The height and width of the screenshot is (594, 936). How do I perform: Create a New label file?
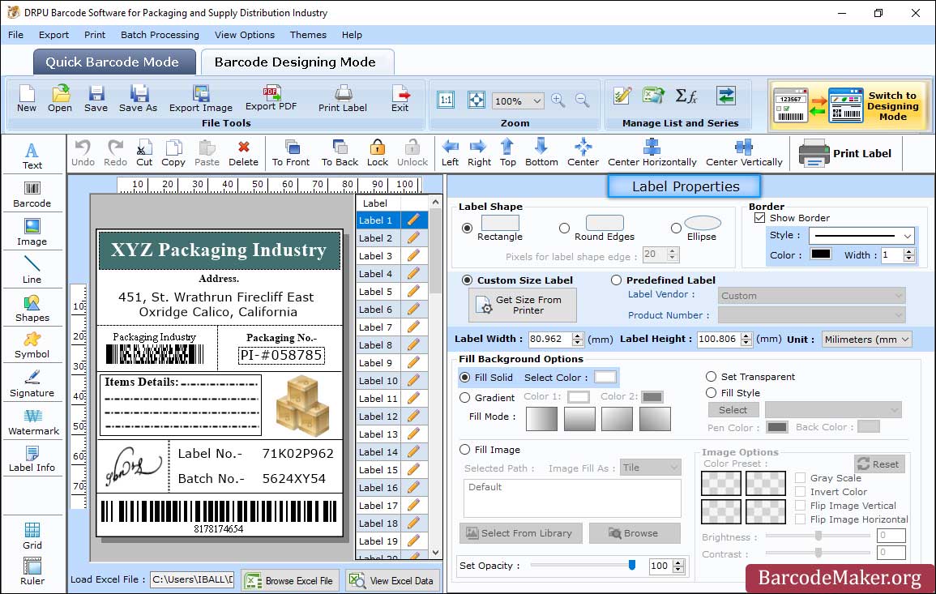pos(26,99)
